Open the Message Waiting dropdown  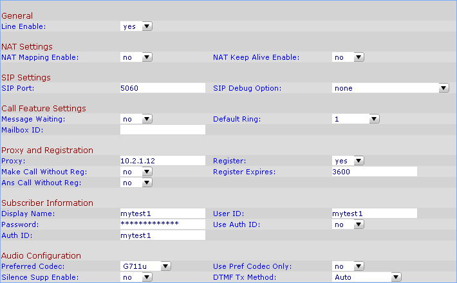136,119
